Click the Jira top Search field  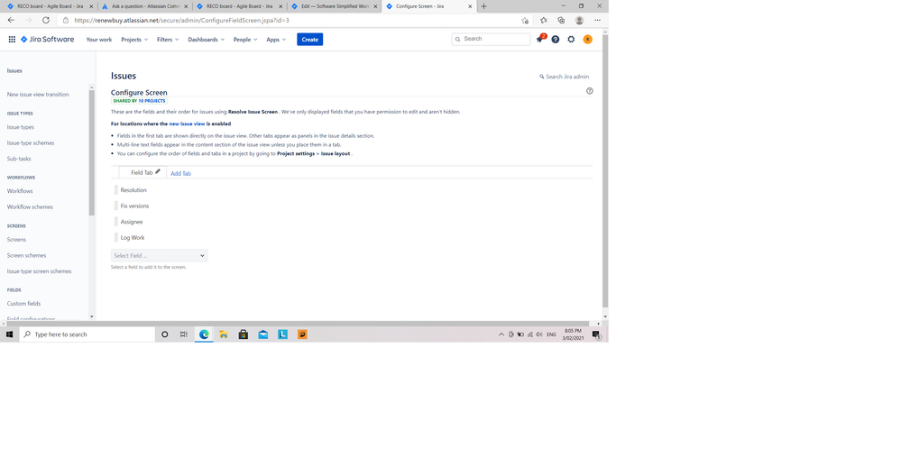pos(491,39)
